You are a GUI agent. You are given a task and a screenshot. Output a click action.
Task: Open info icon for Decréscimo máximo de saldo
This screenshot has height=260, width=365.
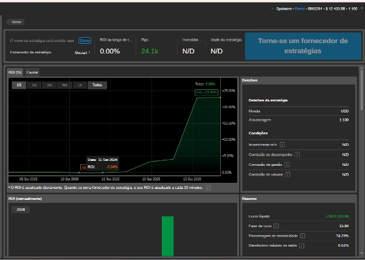302,245
